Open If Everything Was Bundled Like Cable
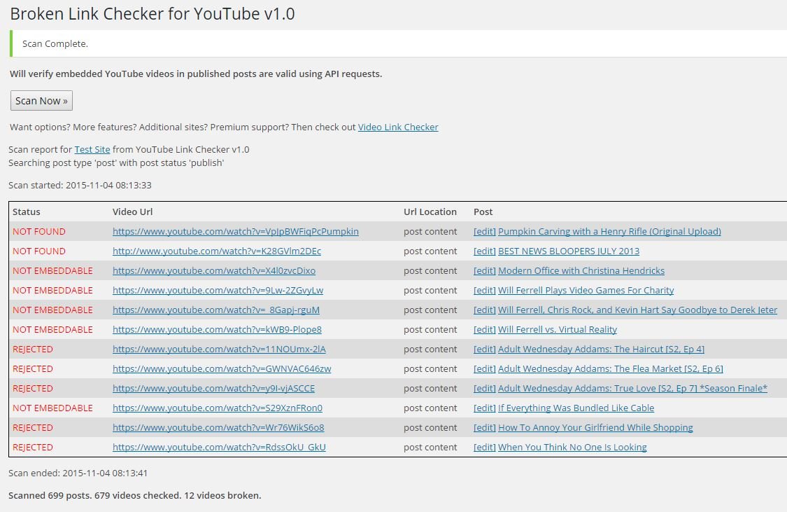Image resolution: width=787 pixels, height=512 pixels. pos(576,408)
